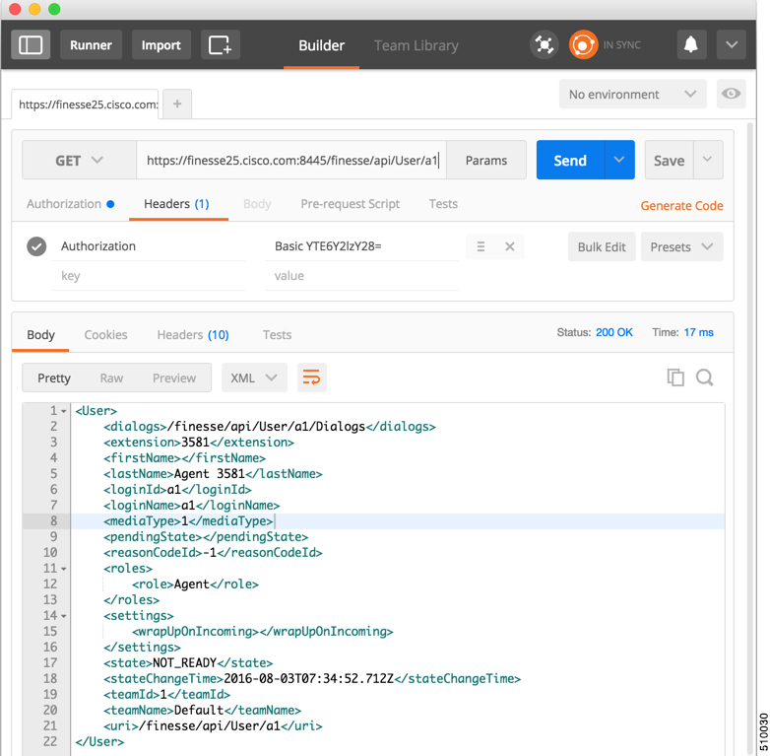Open Bulk Edit for headers
The image size is (770, 756).
(602, 246)
